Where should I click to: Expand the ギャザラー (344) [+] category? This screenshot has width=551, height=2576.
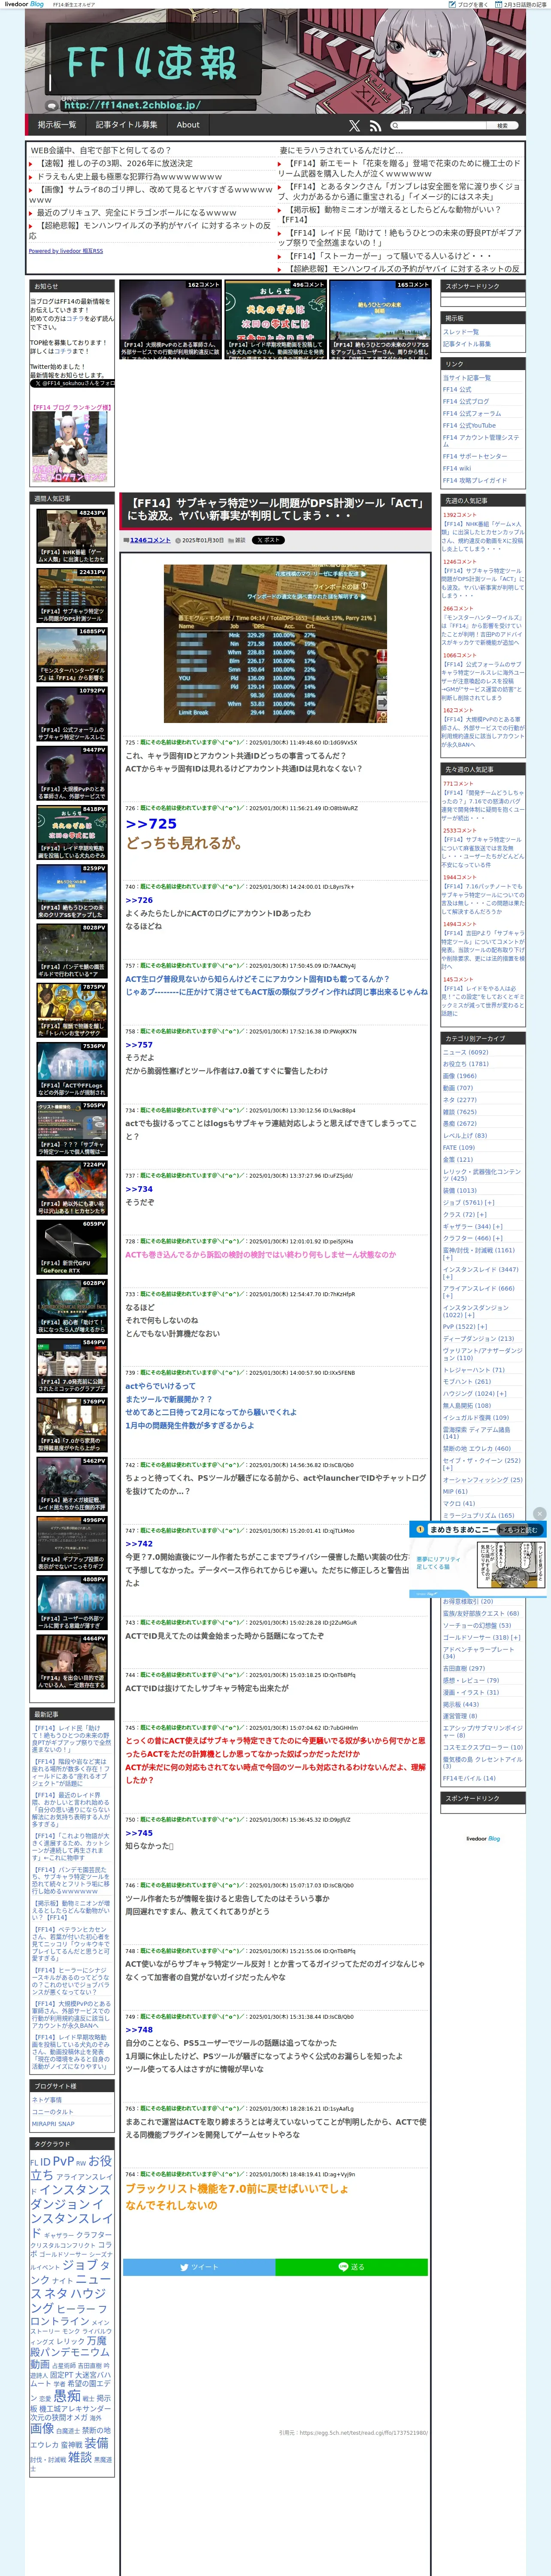[x=472, y=1226]
